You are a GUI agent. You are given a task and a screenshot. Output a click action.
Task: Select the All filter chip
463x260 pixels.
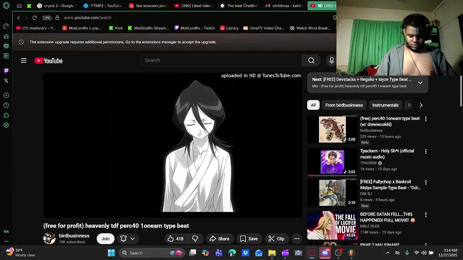click(x=313, y=105)
